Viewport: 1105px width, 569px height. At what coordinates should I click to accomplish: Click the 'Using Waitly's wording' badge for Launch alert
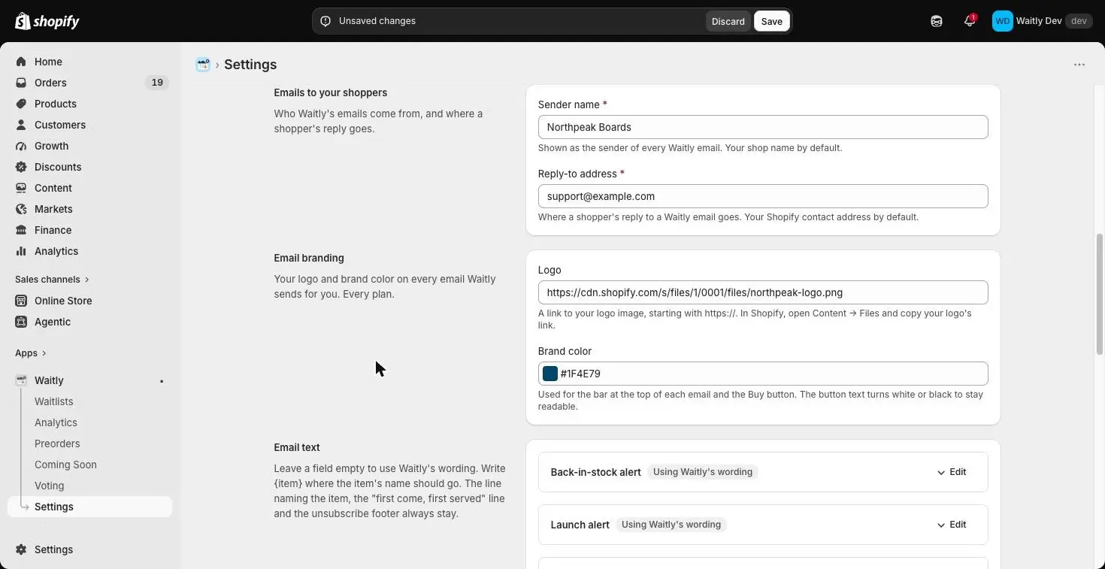pyautogui.click(x=671, y=525)
